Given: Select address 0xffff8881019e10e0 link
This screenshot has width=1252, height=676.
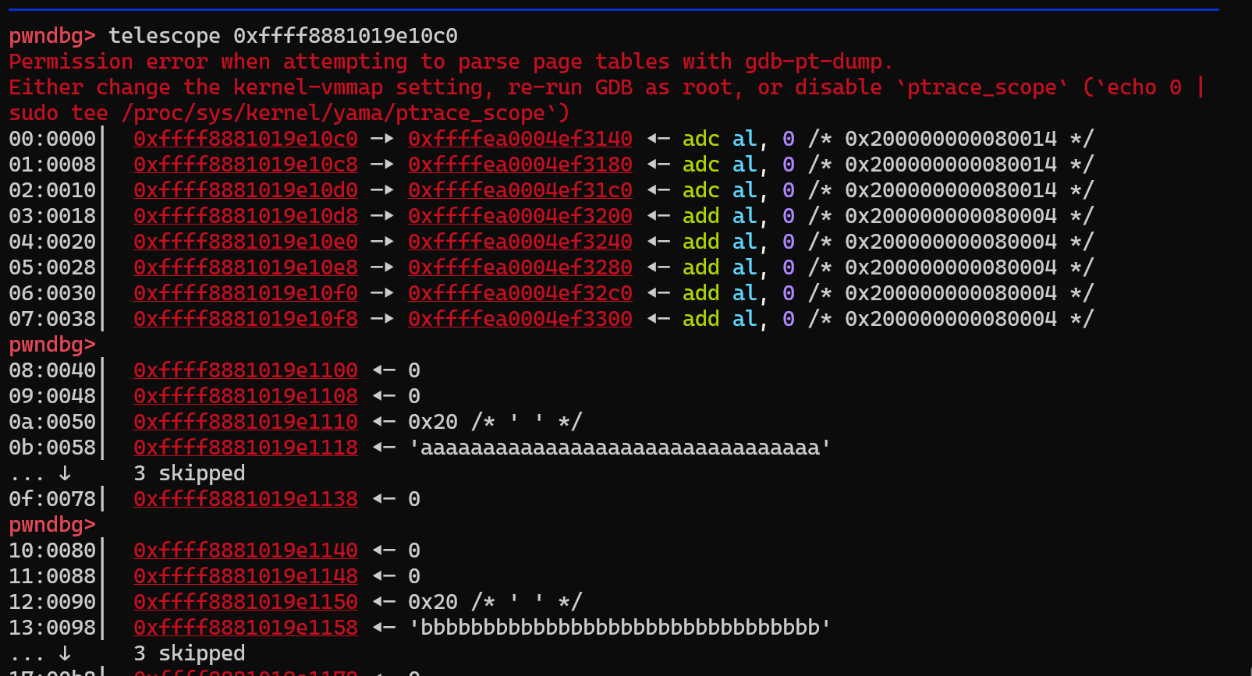Looking at the screenshot, I should point(246,242).
